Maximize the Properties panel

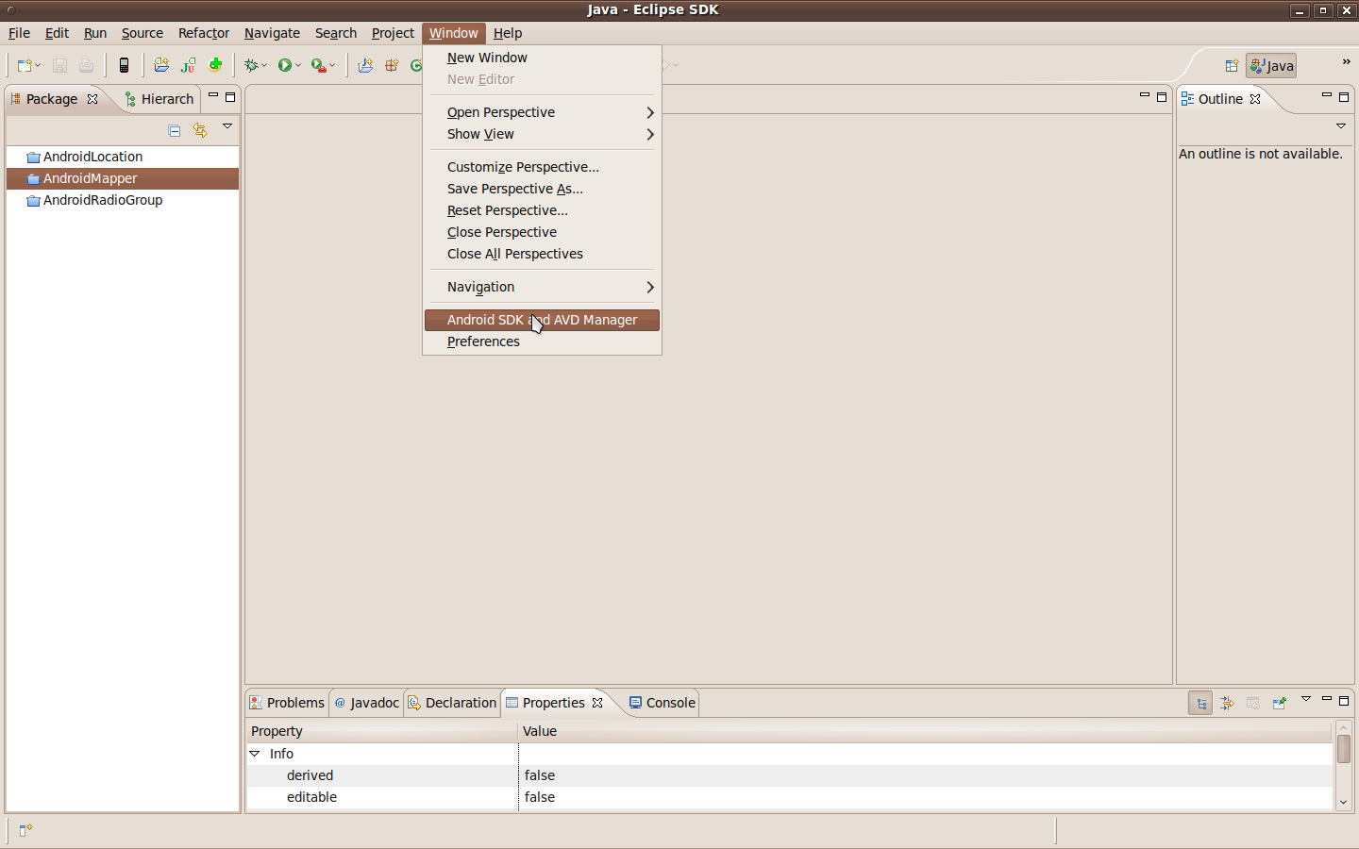[1344, 701]
